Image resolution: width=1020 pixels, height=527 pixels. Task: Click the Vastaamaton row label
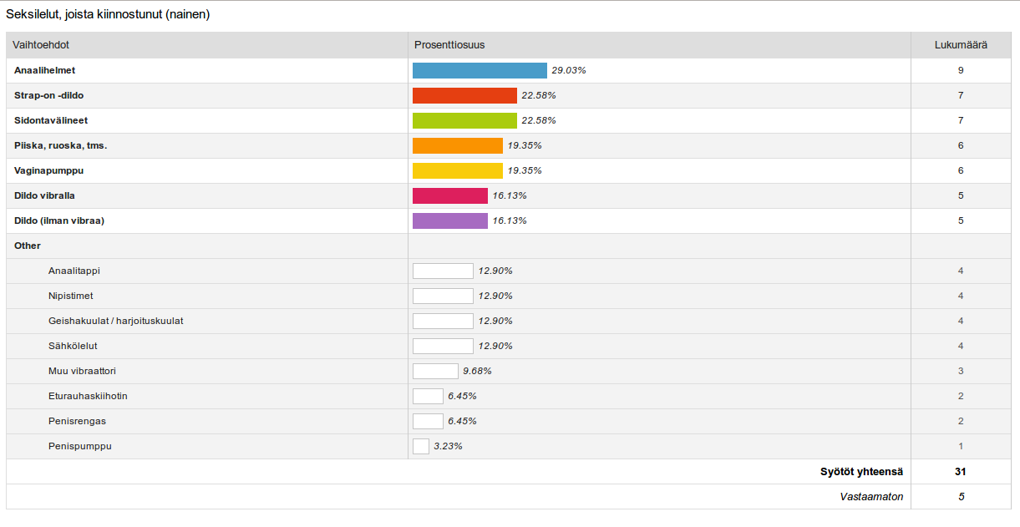(871, 497)
